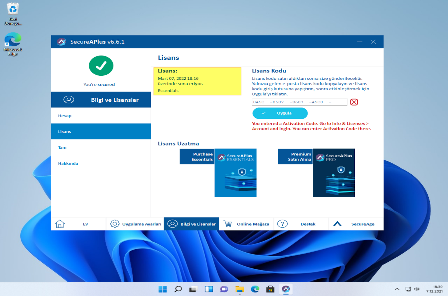The height and width of the screenshot is (296, 448).
Task: Open the Hesap section in sidebar
Action: [x=101, y=116]
